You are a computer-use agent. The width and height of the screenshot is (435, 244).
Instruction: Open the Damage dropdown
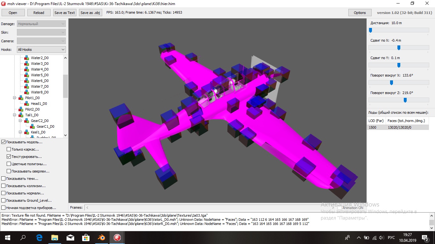41,24
